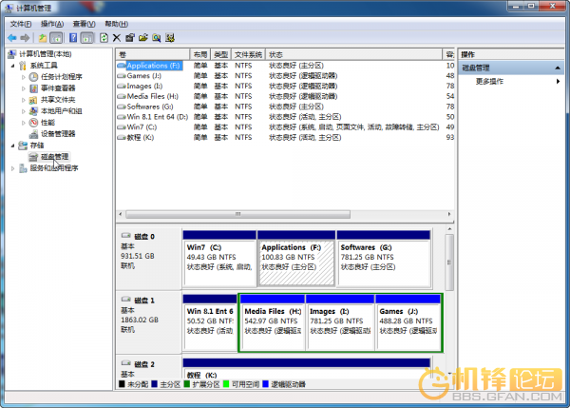The height and width of the screenshot is (408, 570).
Task: Expand the 事件查看器 node arrow
Action: pos(23,88)
